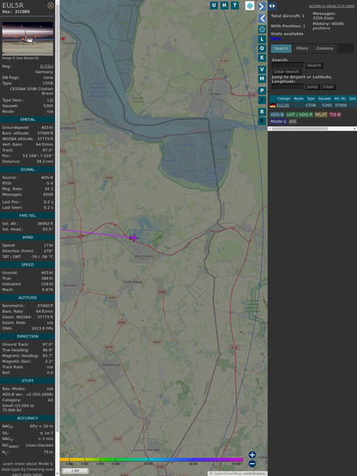Open the D-CELI registration link

tap(46, 66)
